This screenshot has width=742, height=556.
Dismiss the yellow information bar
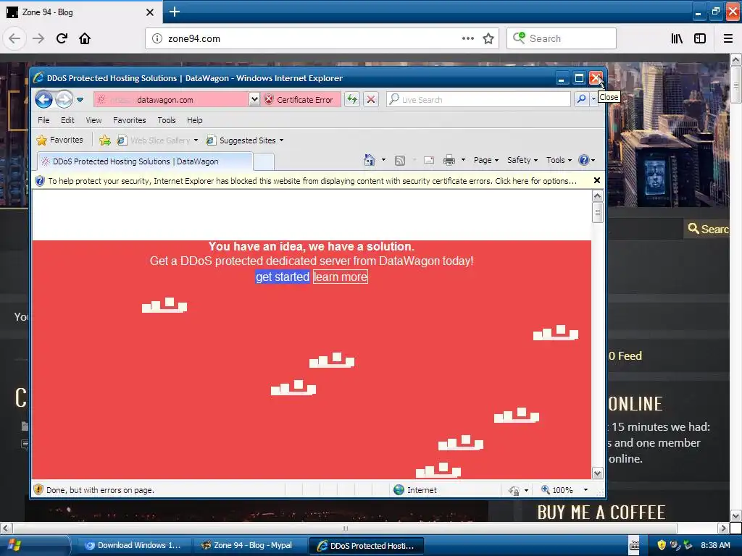[x=597, y=180]
